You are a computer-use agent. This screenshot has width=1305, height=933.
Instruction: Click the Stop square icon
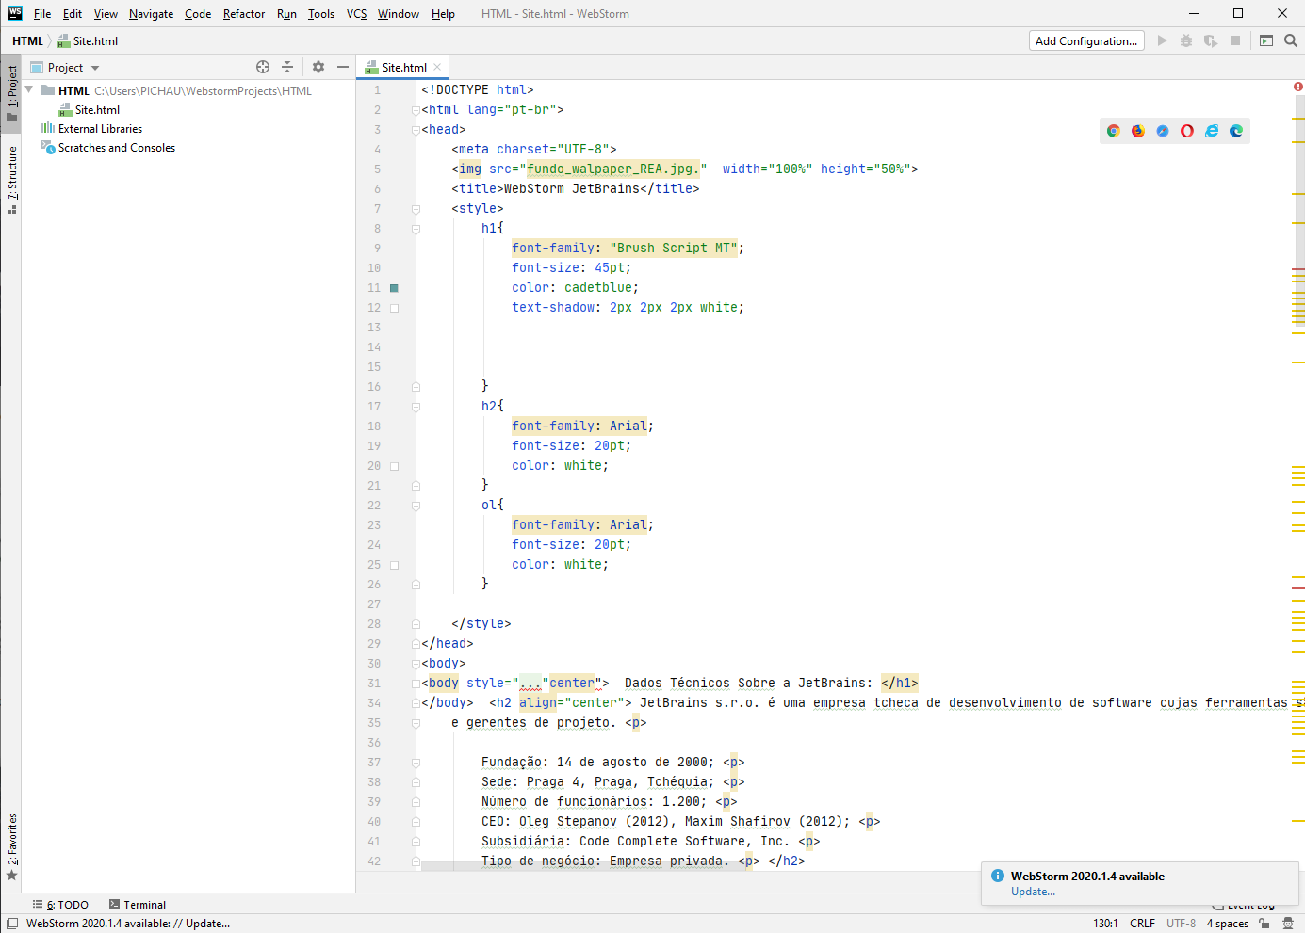(1235, 40)
